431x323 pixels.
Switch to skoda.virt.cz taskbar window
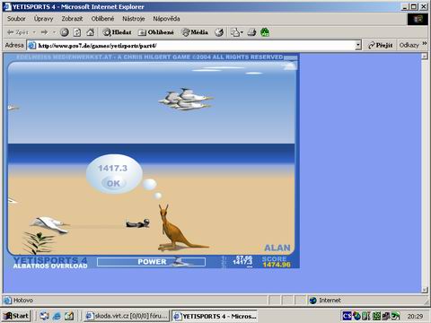tap(127, 316)
